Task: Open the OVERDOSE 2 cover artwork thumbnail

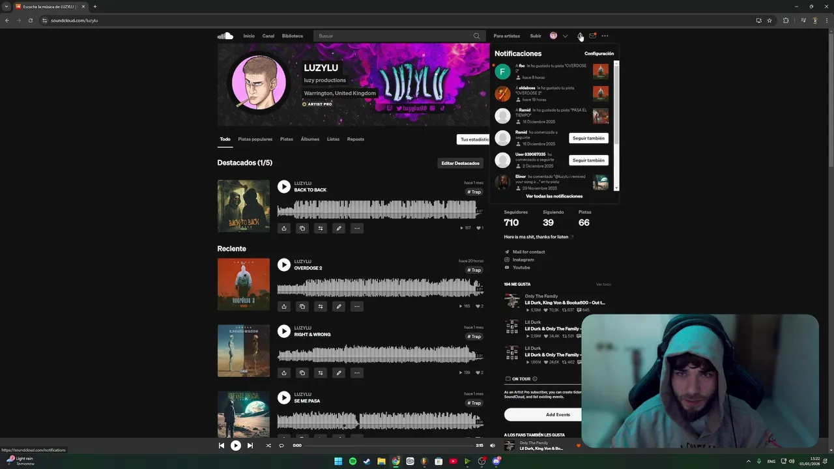Action: tap(243, 284)
